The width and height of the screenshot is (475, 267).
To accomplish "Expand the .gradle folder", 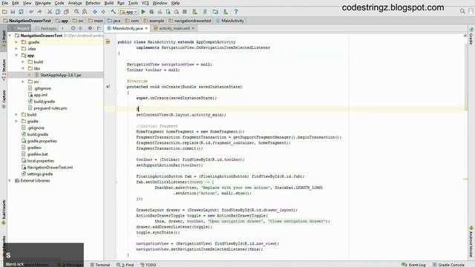I will (16, 42).
